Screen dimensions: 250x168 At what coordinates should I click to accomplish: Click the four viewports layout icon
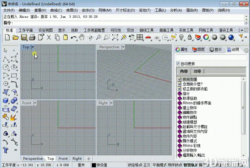140,37
